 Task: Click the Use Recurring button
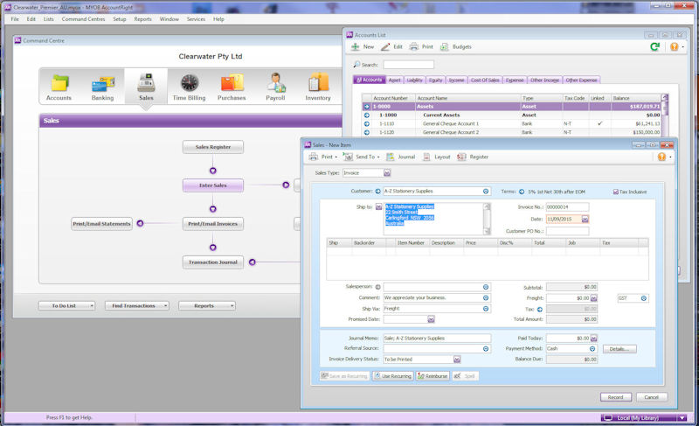(x=391, y=376)
